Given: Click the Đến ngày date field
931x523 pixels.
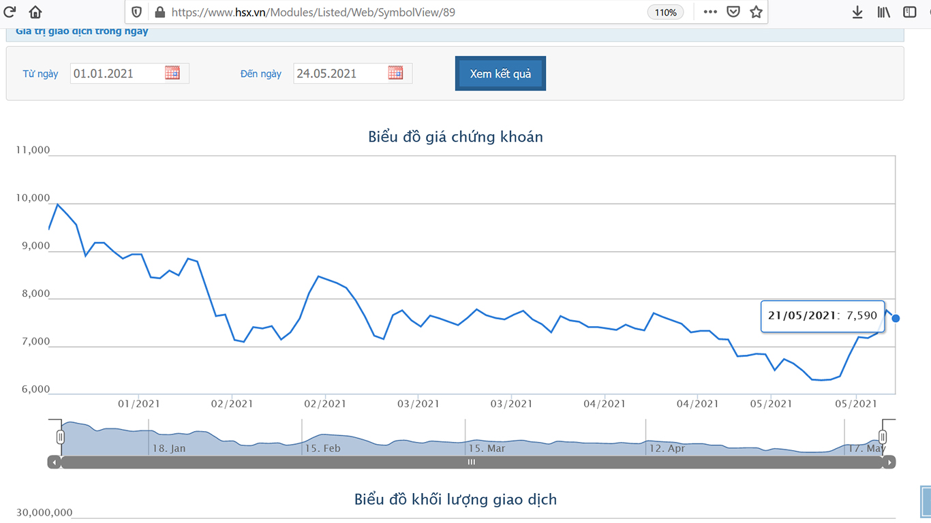Looking at the screenshot, I should tap(339, 74).
